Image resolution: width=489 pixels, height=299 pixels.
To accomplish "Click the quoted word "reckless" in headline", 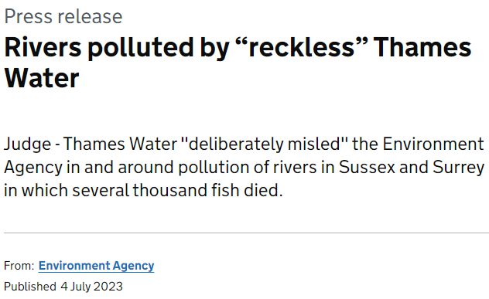I will pyautogui.click(x=302, y=47).
